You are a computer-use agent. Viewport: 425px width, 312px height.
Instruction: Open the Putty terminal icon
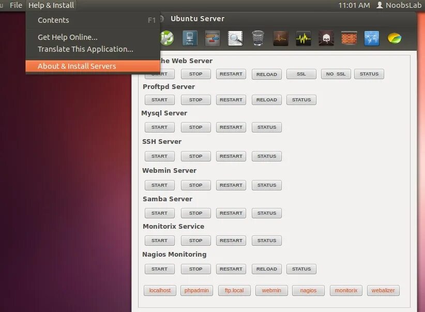click(x=190, y=38)
